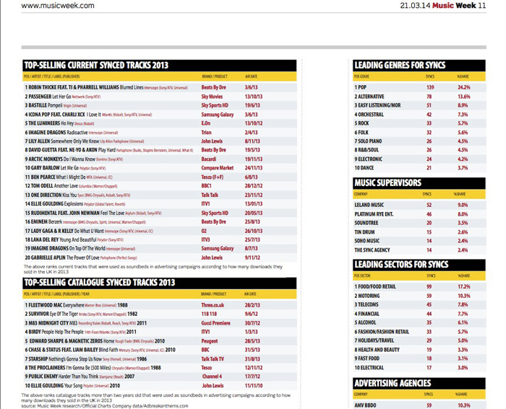Select Arctic Monkeys 'Do I Wanna Know' row
The height and width of the screenshot is (409, 506).
160,159
